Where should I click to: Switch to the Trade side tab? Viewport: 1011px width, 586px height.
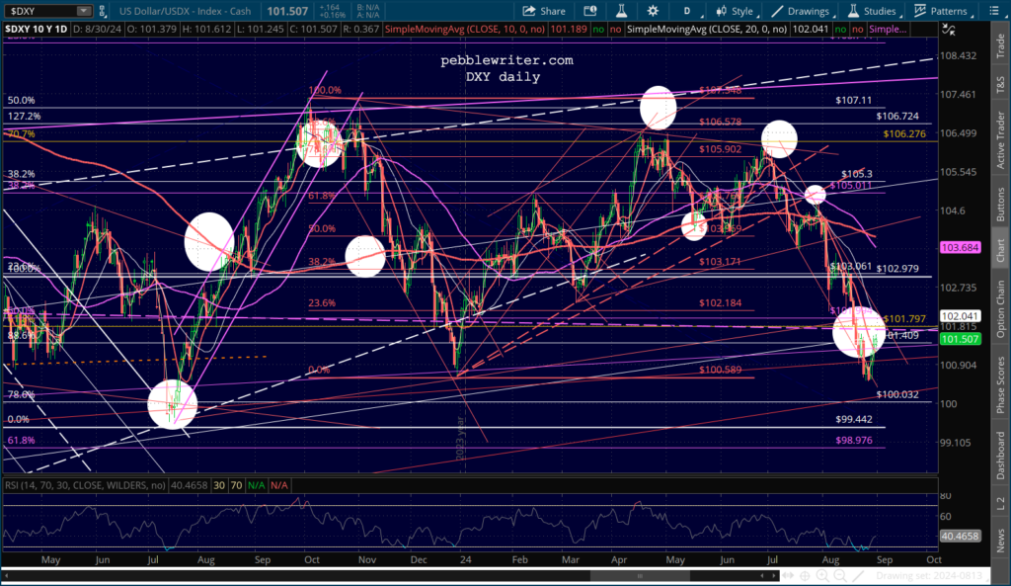1000,45
